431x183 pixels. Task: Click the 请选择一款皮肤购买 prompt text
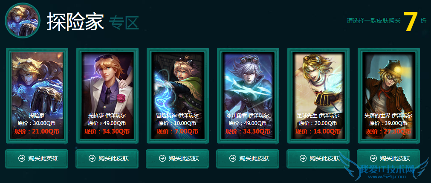[x=373, y=20]
